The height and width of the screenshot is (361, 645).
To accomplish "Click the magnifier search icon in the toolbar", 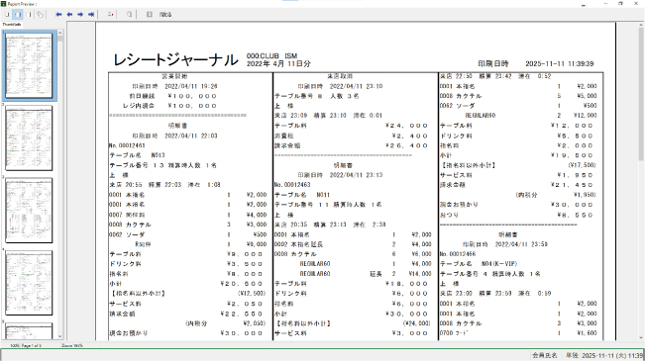I will tap(129, 15).
